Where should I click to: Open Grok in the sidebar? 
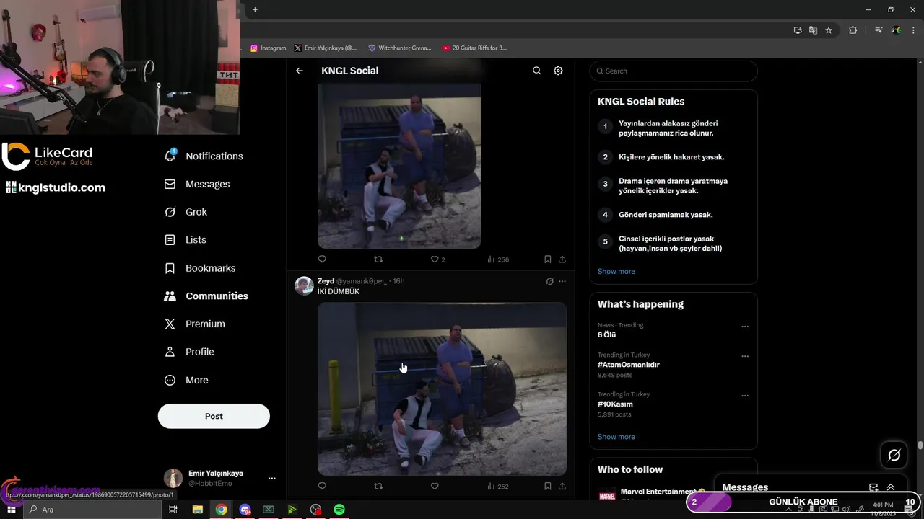(186, 212)
